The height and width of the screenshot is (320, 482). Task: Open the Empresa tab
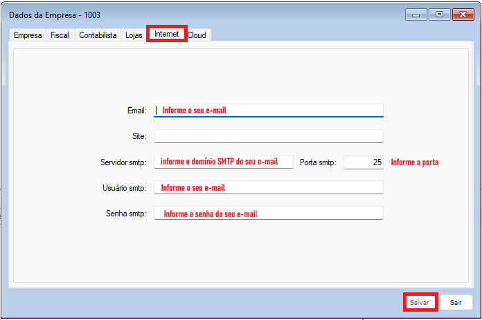28,35
